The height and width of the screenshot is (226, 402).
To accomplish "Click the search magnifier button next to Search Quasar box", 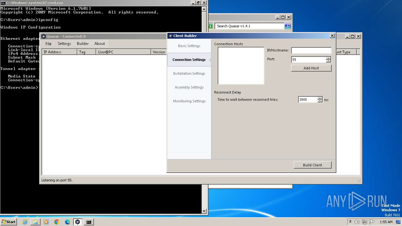I will (288, 26).
